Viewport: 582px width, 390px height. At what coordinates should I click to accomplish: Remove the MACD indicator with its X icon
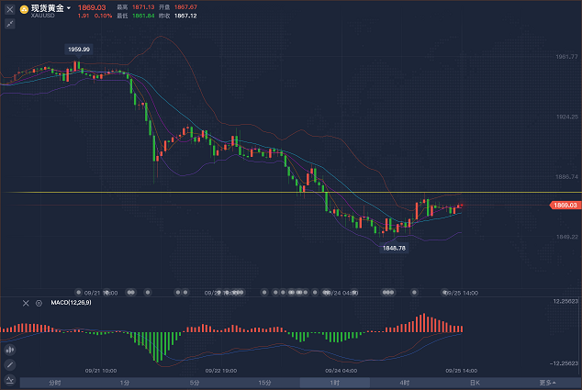pyautogui.click(x=25, y=302)
